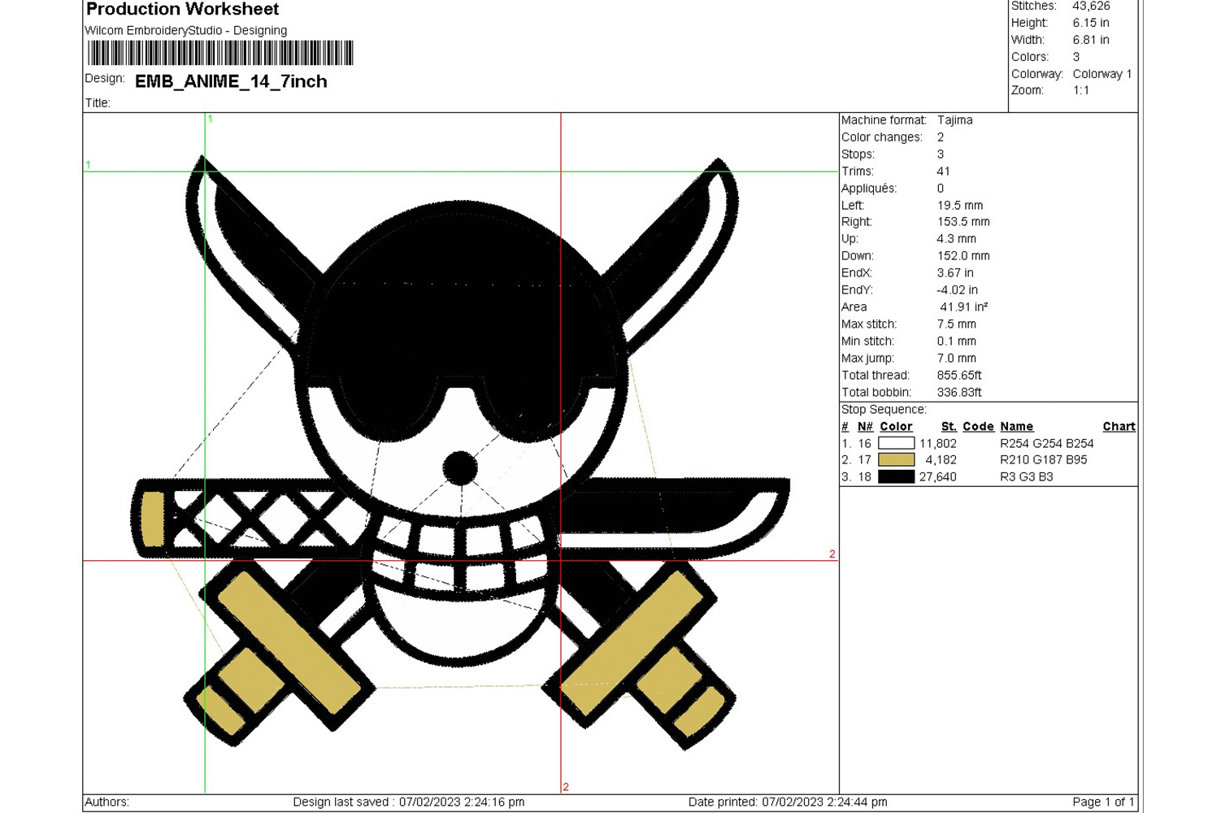Click the Min stitch value 0.1 mm
Image resolution: width=1221 pixels, height=813 pixels.
pos(957,341)
